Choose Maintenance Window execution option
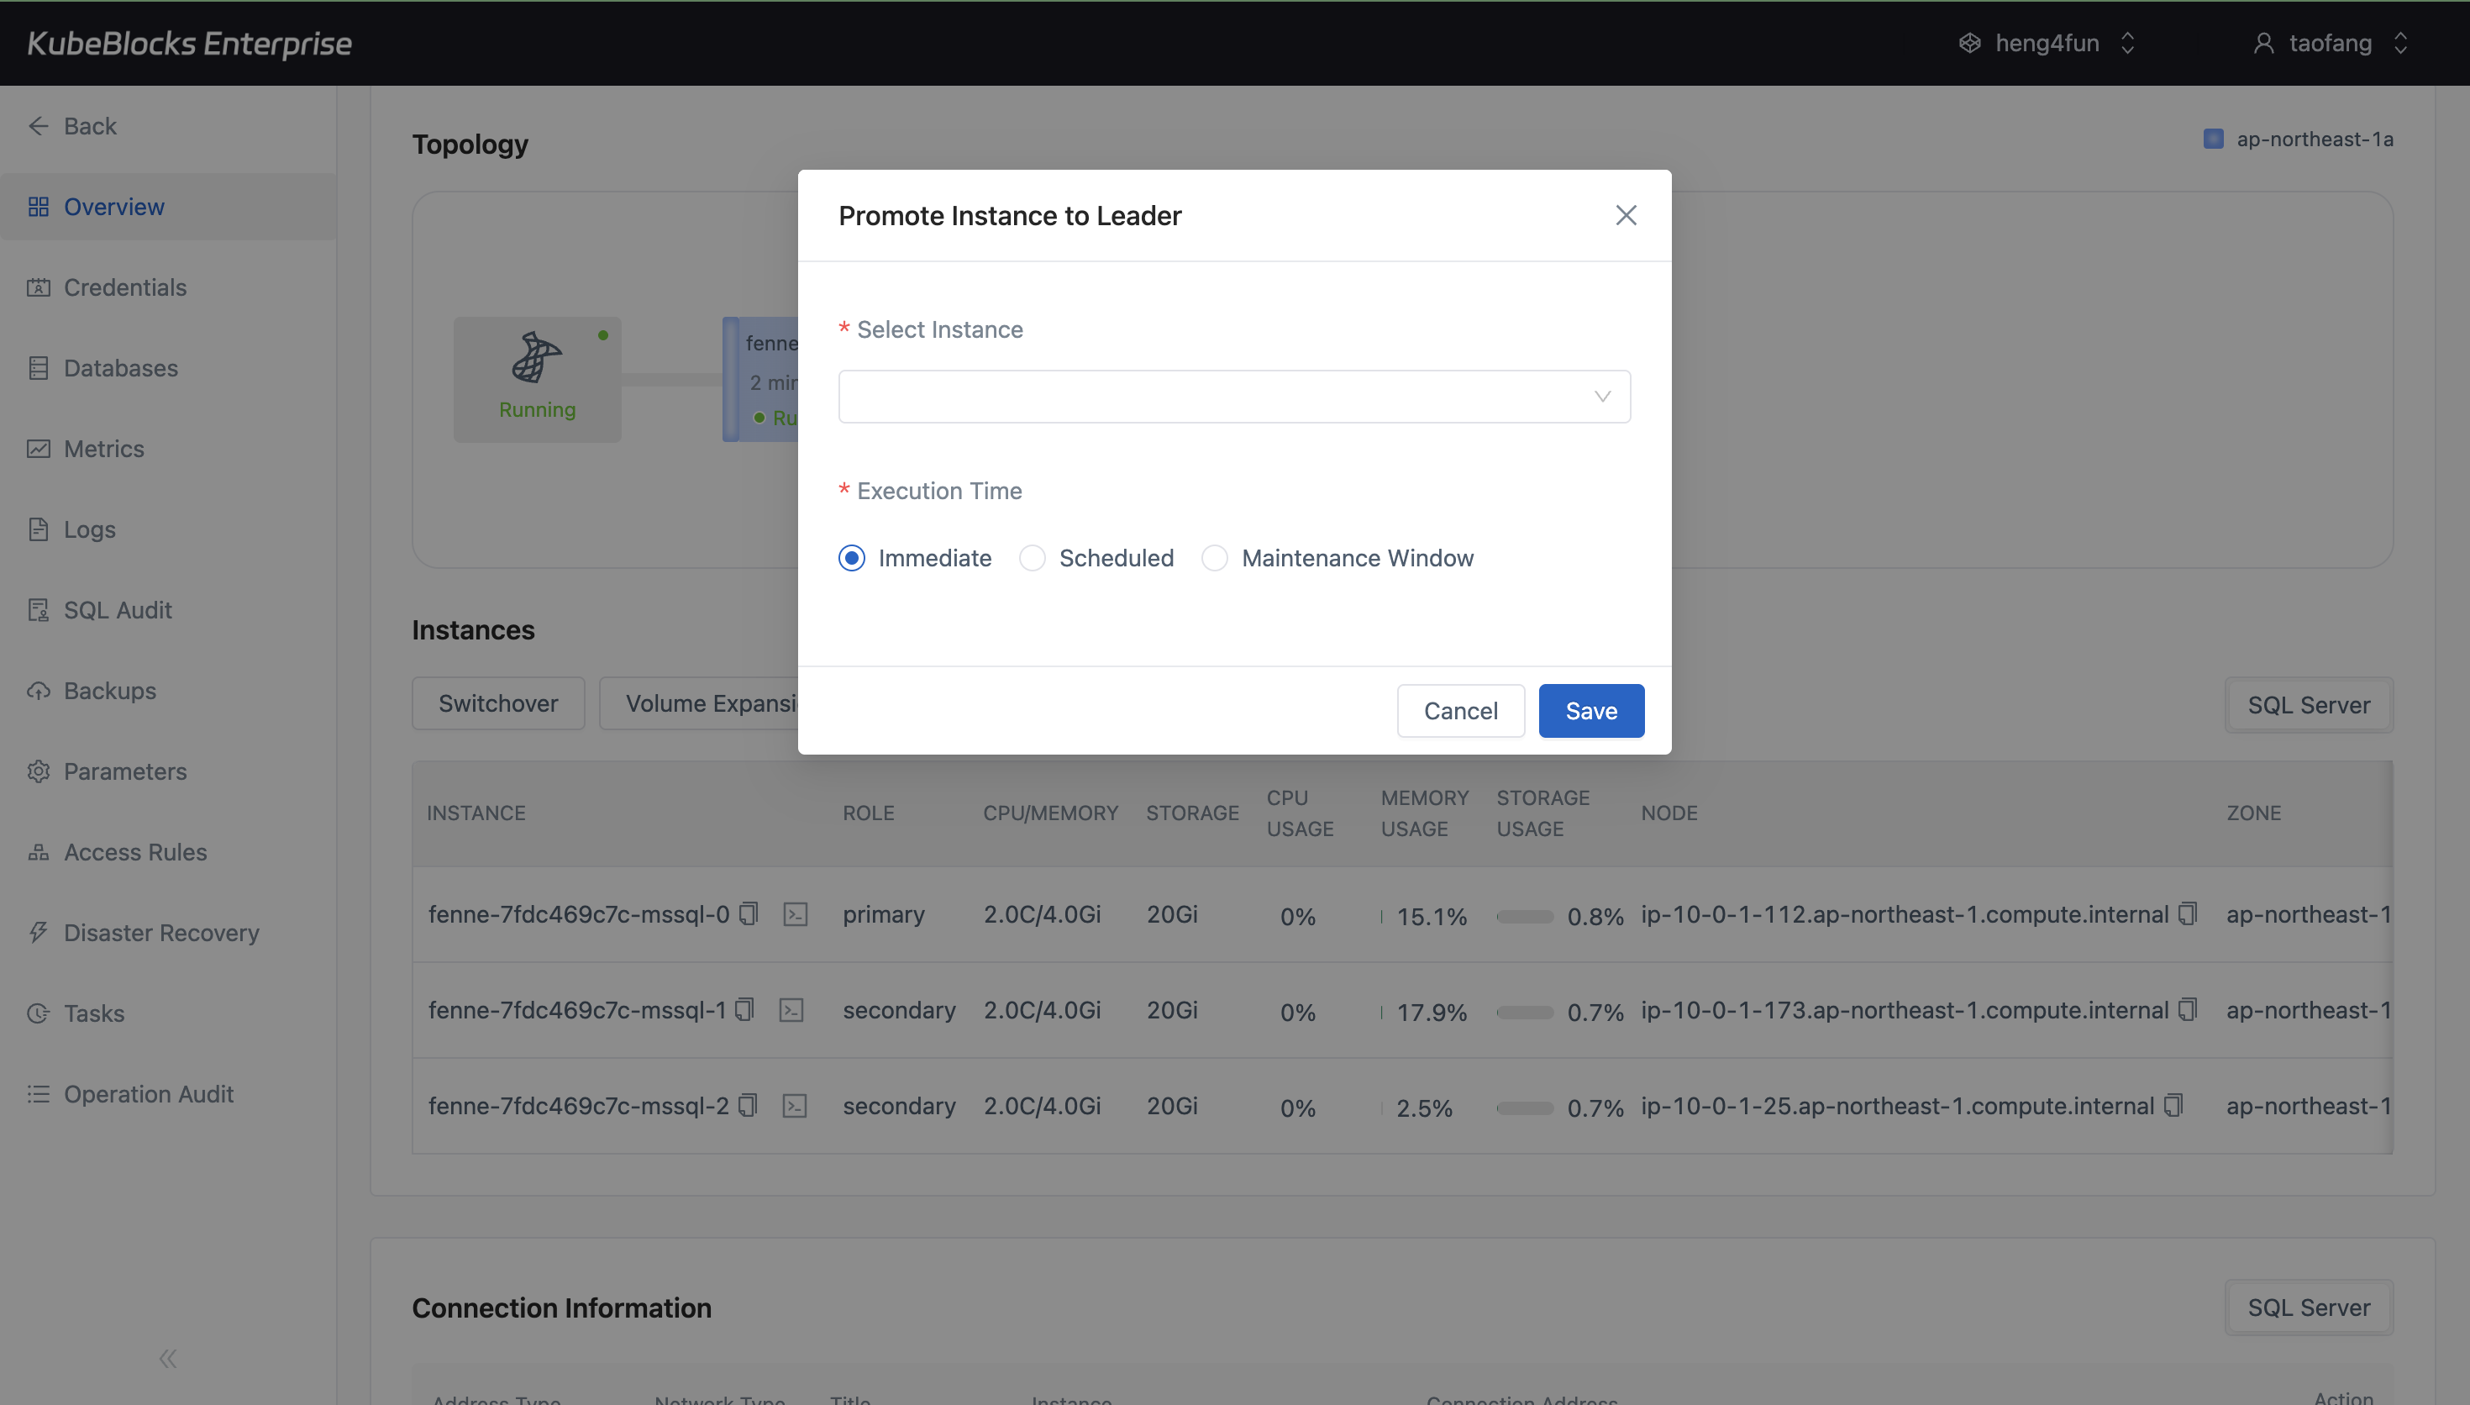This screenshot has height=1405, width=2470. pyautogui.click(x=1214, y=558)
